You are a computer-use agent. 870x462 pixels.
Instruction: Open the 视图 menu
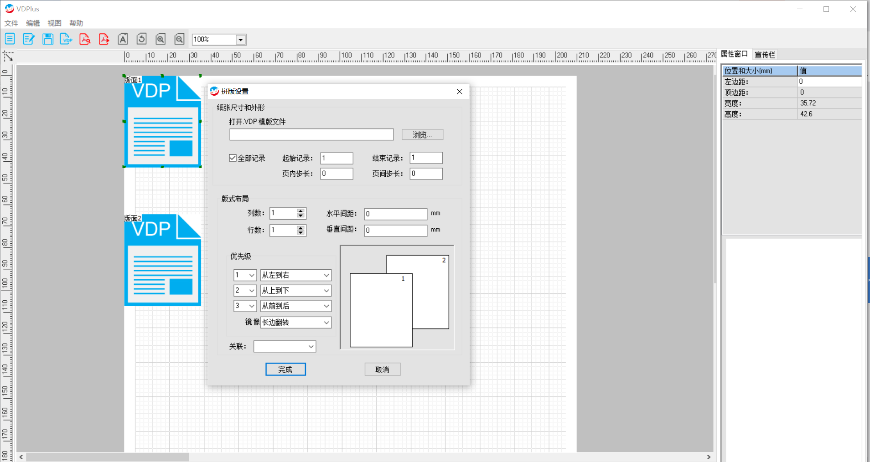(54, 23)
